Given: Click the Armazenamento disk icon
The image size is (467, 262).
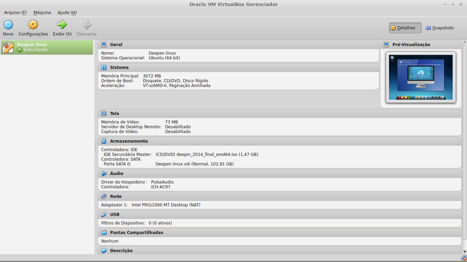Looking at the screenshot, I should [104, 141].
